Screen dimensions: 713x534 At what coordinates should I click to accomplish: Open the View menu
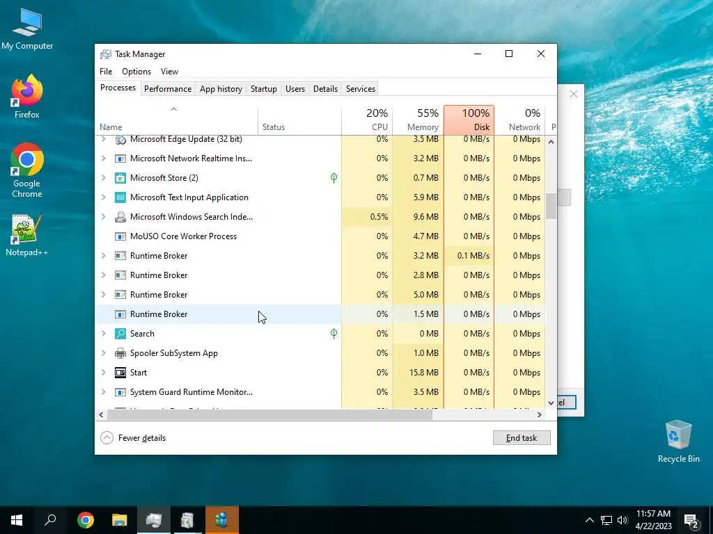pyautogui.click(x=169, y=72)
